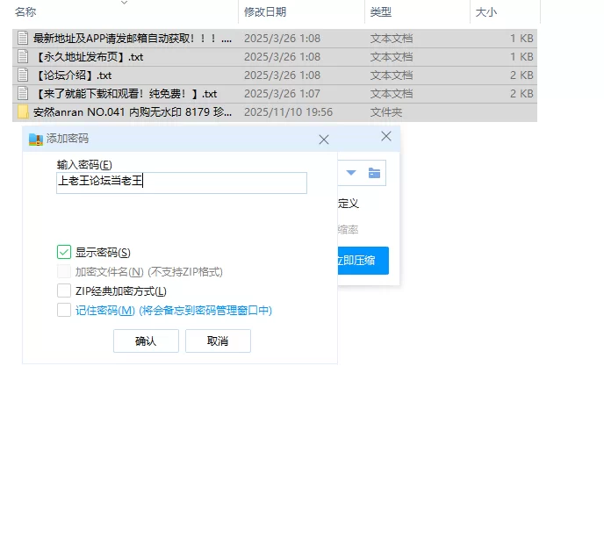Enable the 记住密码(M) checkbox

click(64, 310)
